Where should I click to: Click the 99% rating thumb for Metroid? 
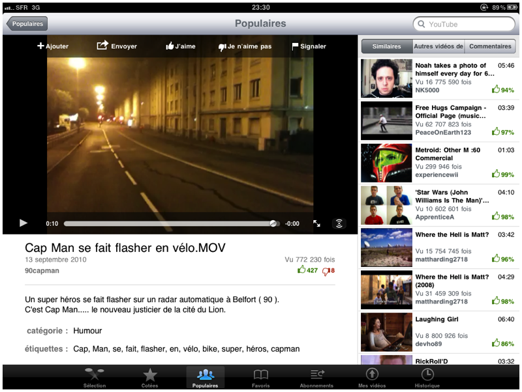(x=496, y=173)
